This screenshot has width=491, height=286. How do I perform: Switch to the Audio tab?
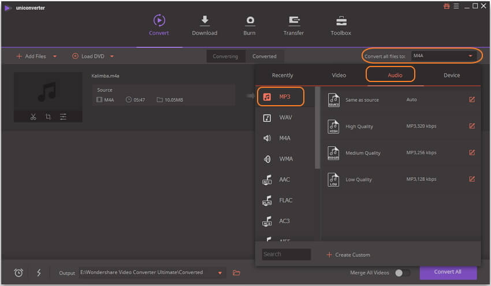[395, 75]
